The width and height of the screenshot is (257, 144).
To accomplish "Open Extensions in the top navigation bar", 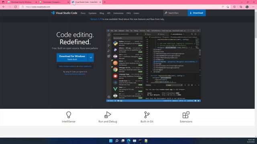I will click(118, 13).
